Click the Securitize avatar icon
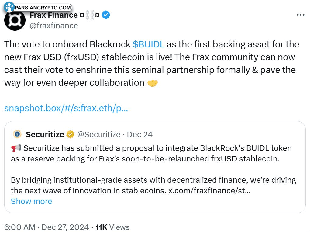The width and height of the screenshot is (310, 232). (17, 134)
